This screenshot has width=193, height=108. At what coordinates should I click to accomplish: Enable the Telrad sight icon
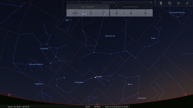(x=178, y=3)
